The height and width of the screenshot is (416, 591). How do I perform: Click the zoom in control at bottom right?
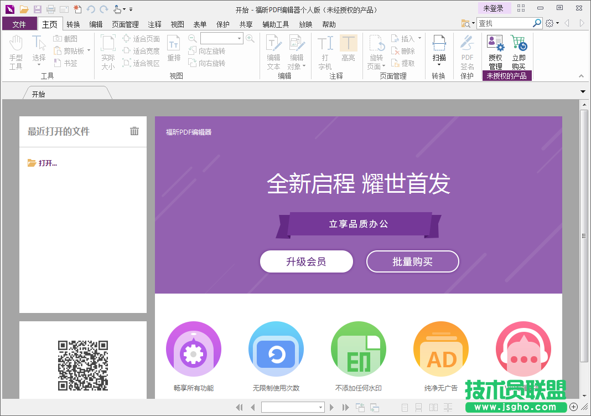(x=574, y=408)
